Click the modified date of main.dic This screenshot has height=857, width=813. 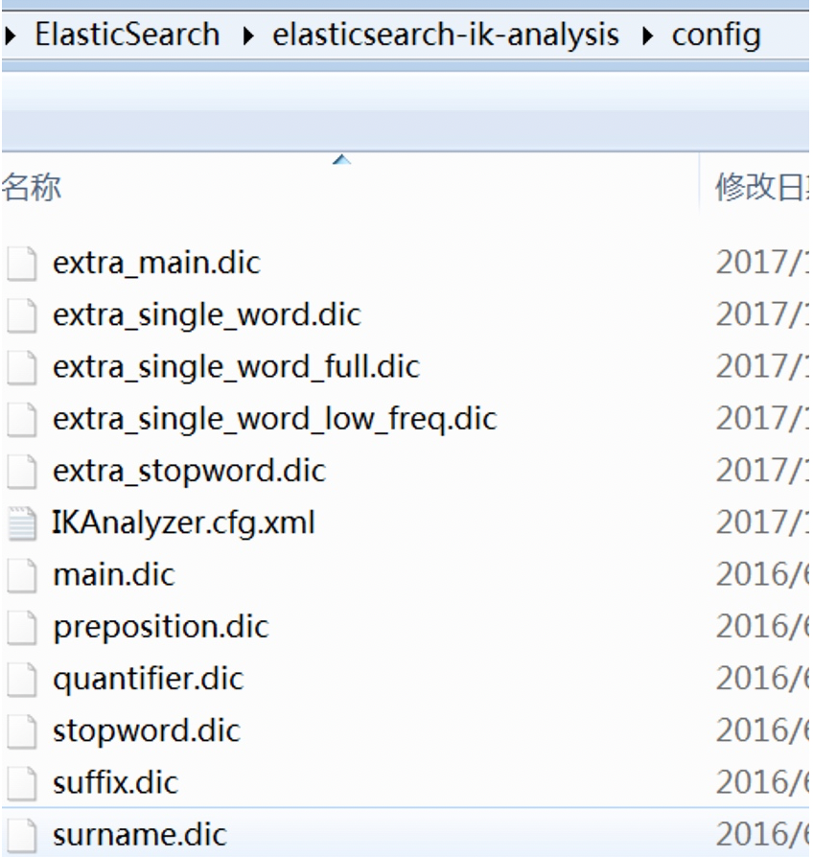pyautogui.click(x=762, y=575)
